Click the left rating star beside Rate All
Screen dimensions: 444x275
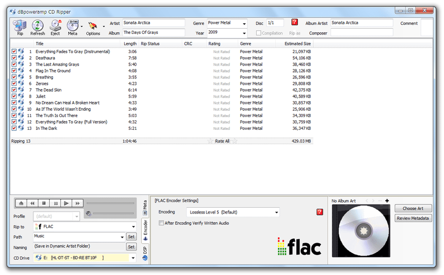click(x=210, y=141)
